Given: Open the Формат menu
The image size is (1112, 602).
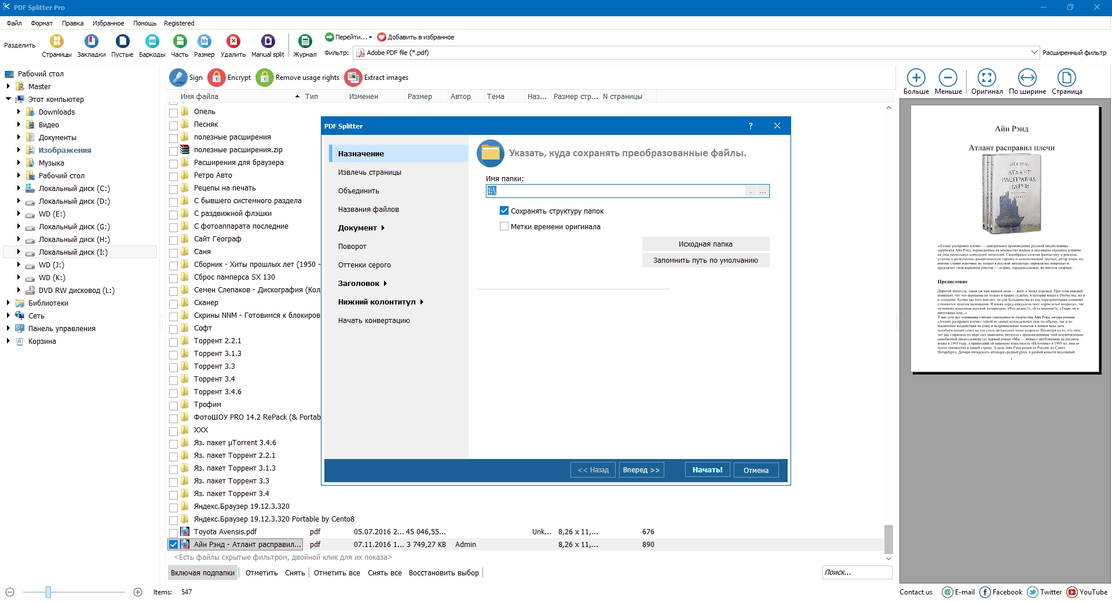Looking at the screenshot, I should tap(42, 23).
